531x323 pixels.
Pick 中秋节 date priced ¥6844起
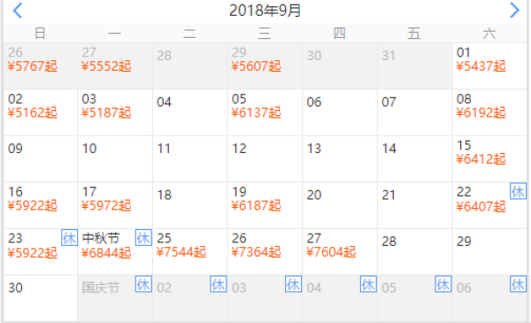[x=115, y=251]
